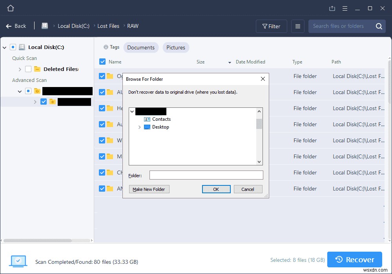Click File folder type in first row
The height and width of the screenshot is (274, 392).
coord(305,76)
